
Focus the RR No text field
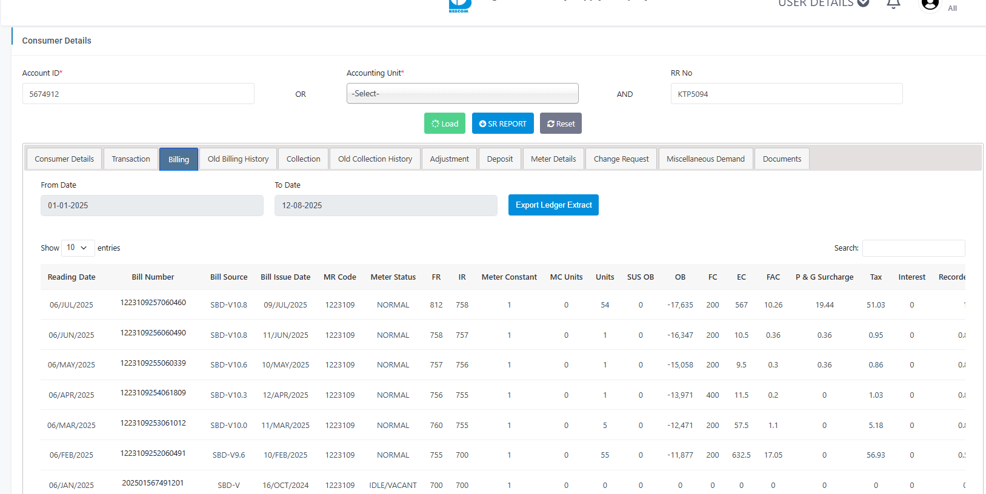(x=786, y=94)
